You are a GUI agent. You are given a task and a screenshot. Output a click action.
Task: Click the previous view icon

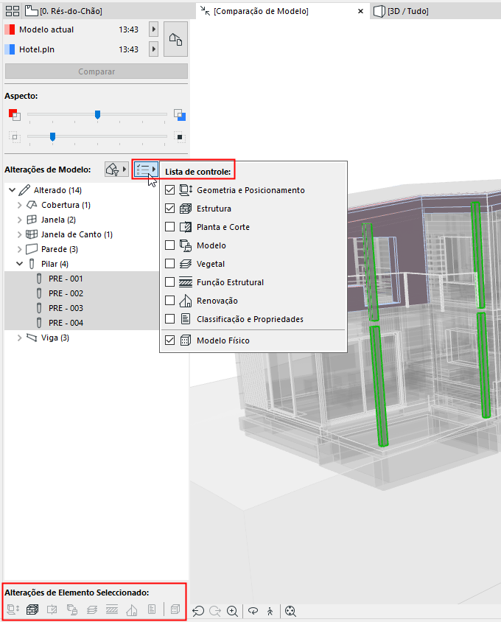198,611
